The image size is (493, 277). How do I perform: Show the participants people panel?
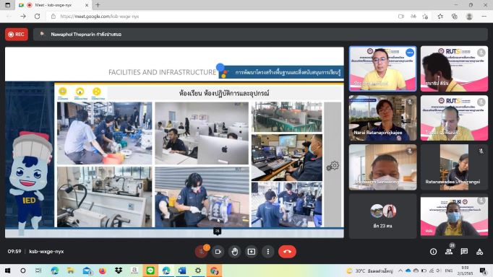pyautogui.click(x=449, y=252)
